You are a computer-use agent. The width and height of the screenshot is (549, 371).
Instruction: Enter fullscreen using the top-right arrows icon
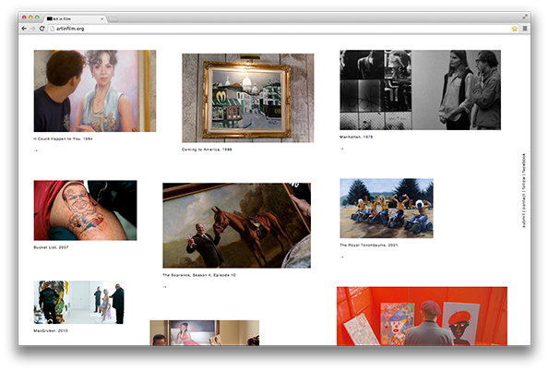[525, 17]
